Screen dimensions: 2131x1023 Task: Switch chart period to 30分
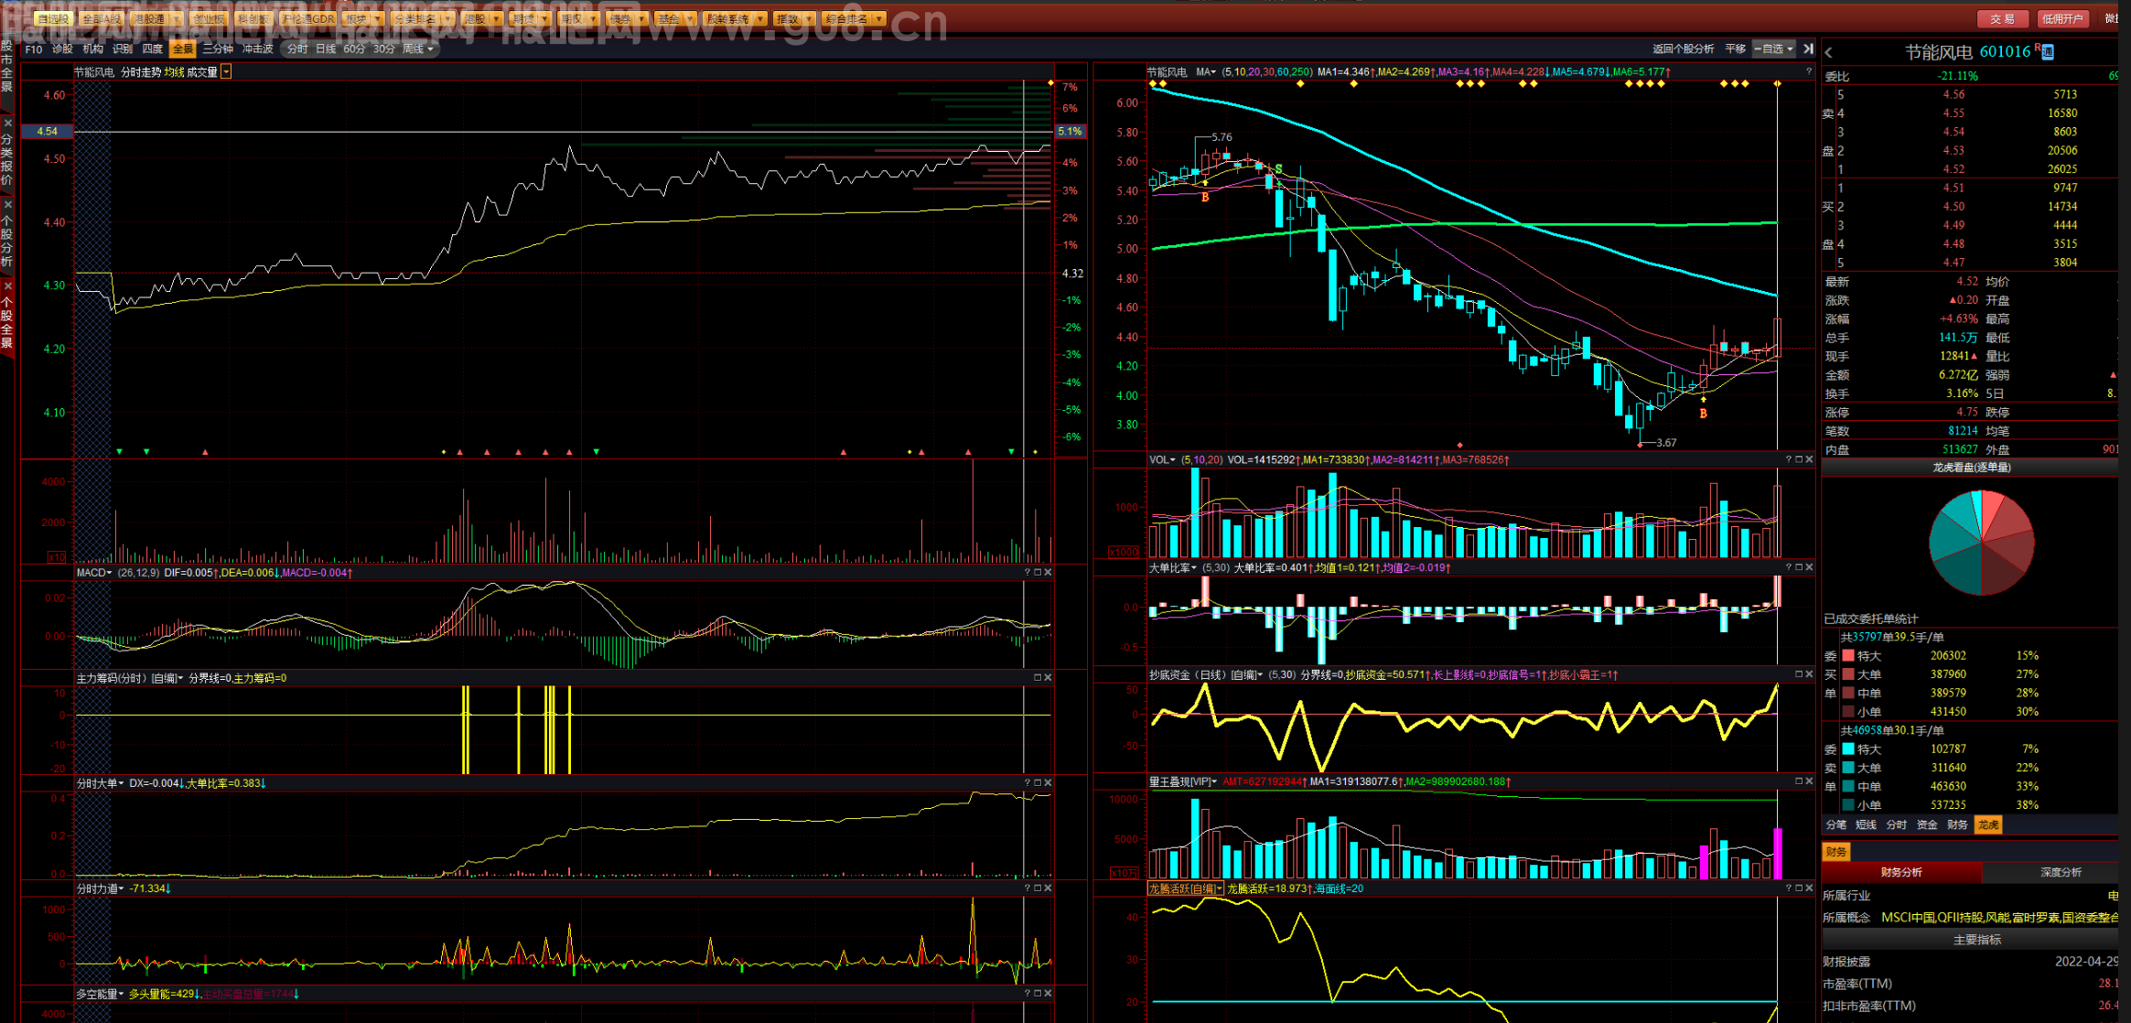tap(384, 48)
